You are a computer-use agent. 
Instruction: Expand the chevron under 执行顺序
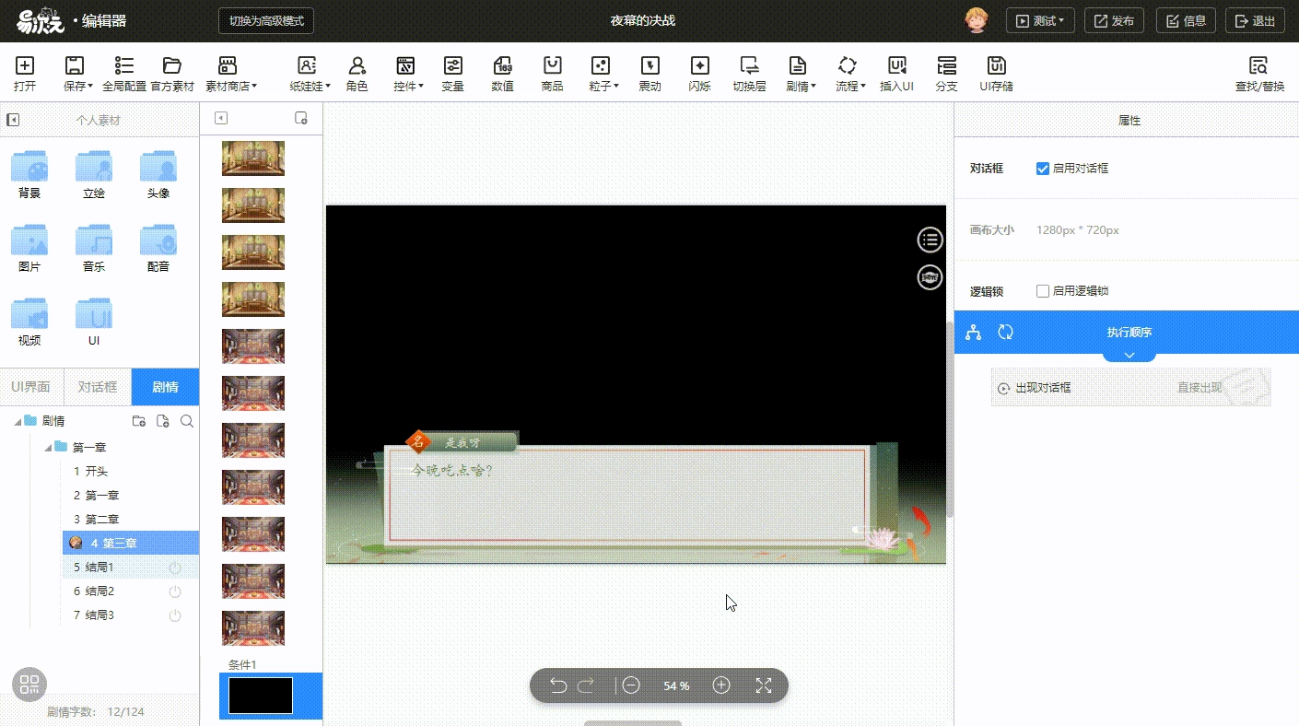point(1129,356)
